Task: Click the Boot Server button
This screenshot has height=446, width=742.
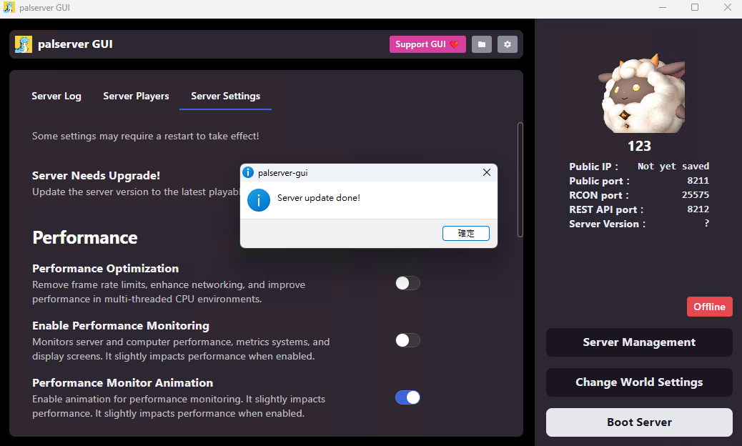Action: tap(639, 422)
